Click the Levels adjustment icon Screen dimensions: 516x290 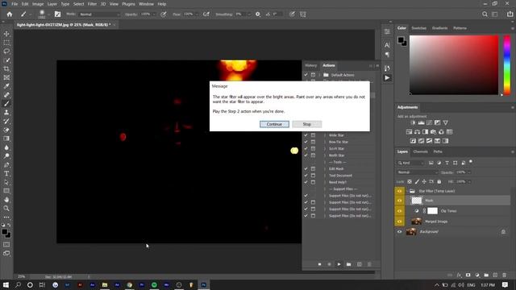pos(421,122)
